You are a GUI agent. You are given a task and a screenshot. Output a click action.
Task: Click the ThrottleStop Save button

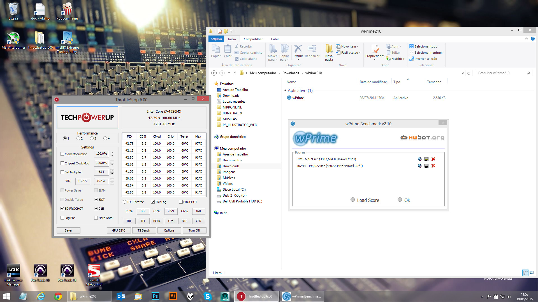click(68, 230)
